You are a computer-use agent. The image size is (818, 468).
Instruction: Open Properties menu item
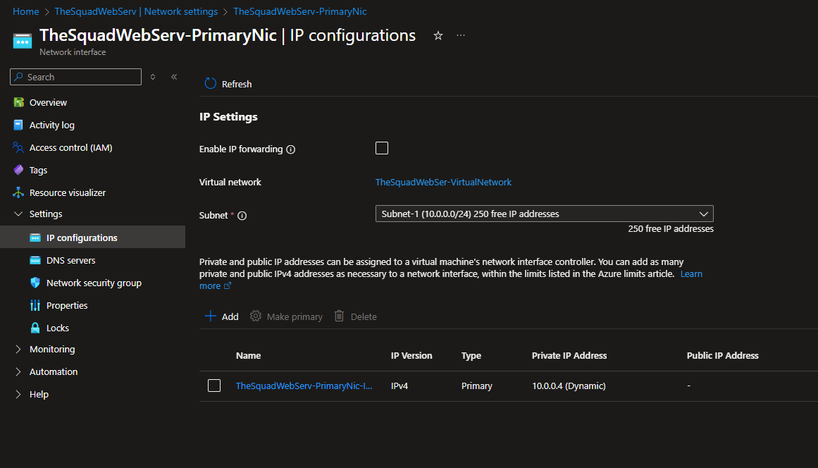(x=67, y=305)
